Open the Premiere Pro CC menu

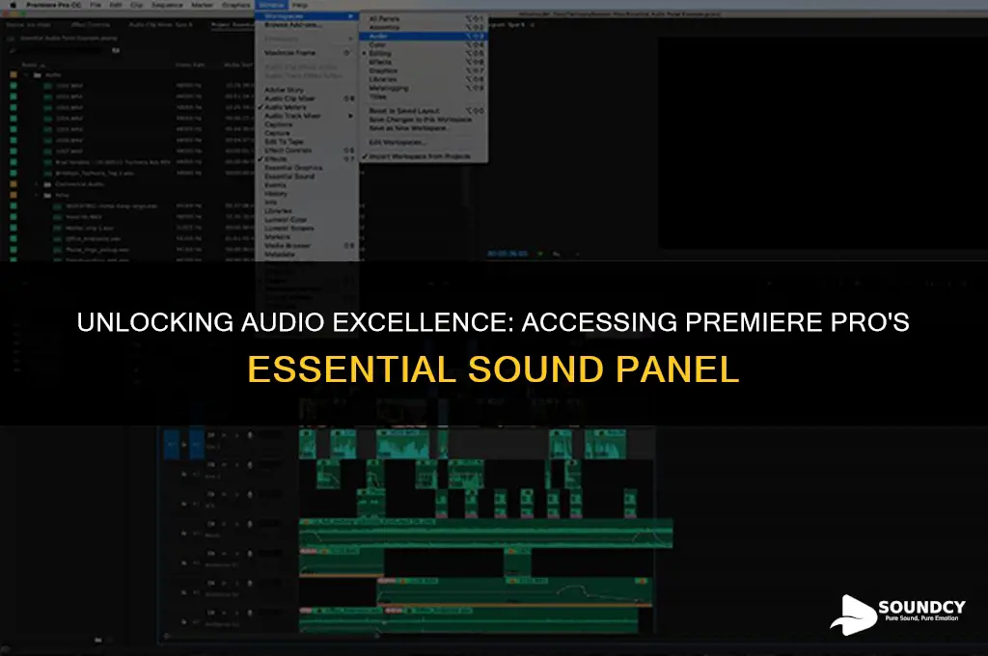pos(54,5)
